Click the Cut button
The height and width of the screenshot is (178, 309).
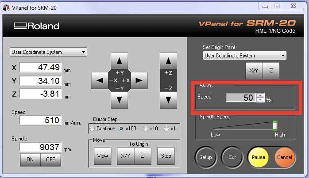coord(232,157)
